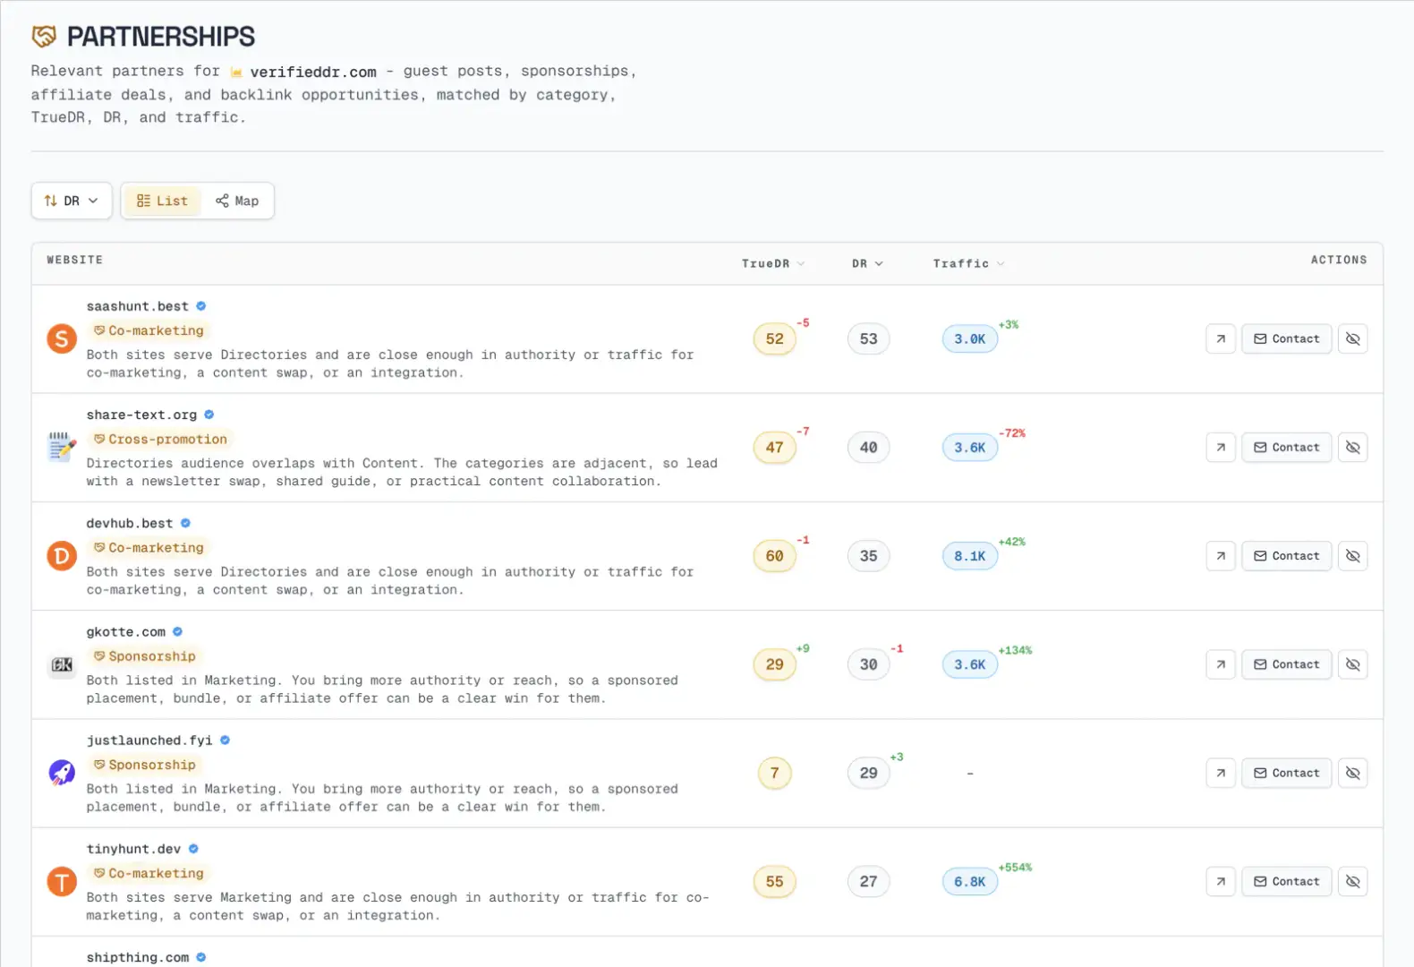Click the 6.8K traffic badge for tinyhunt.dev
Viewport: 1414px width, 967px height.
point(969,882)
